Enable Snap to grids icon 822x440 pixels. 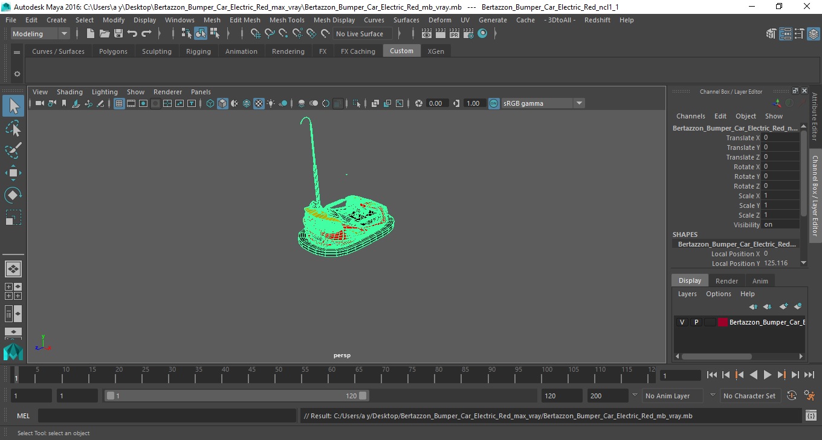(x=256, y=34)
